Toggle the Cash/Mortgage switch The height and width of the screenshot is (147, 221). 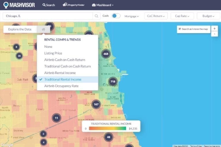(116, 16)
